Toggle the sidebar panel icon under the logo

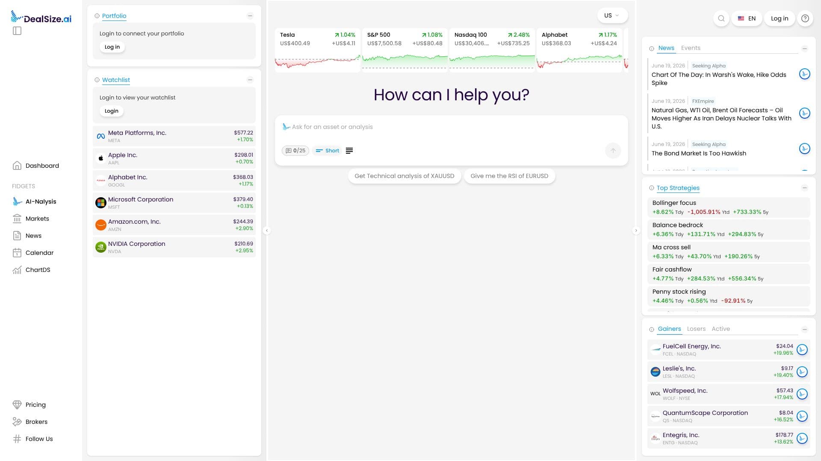click(17, 31)
